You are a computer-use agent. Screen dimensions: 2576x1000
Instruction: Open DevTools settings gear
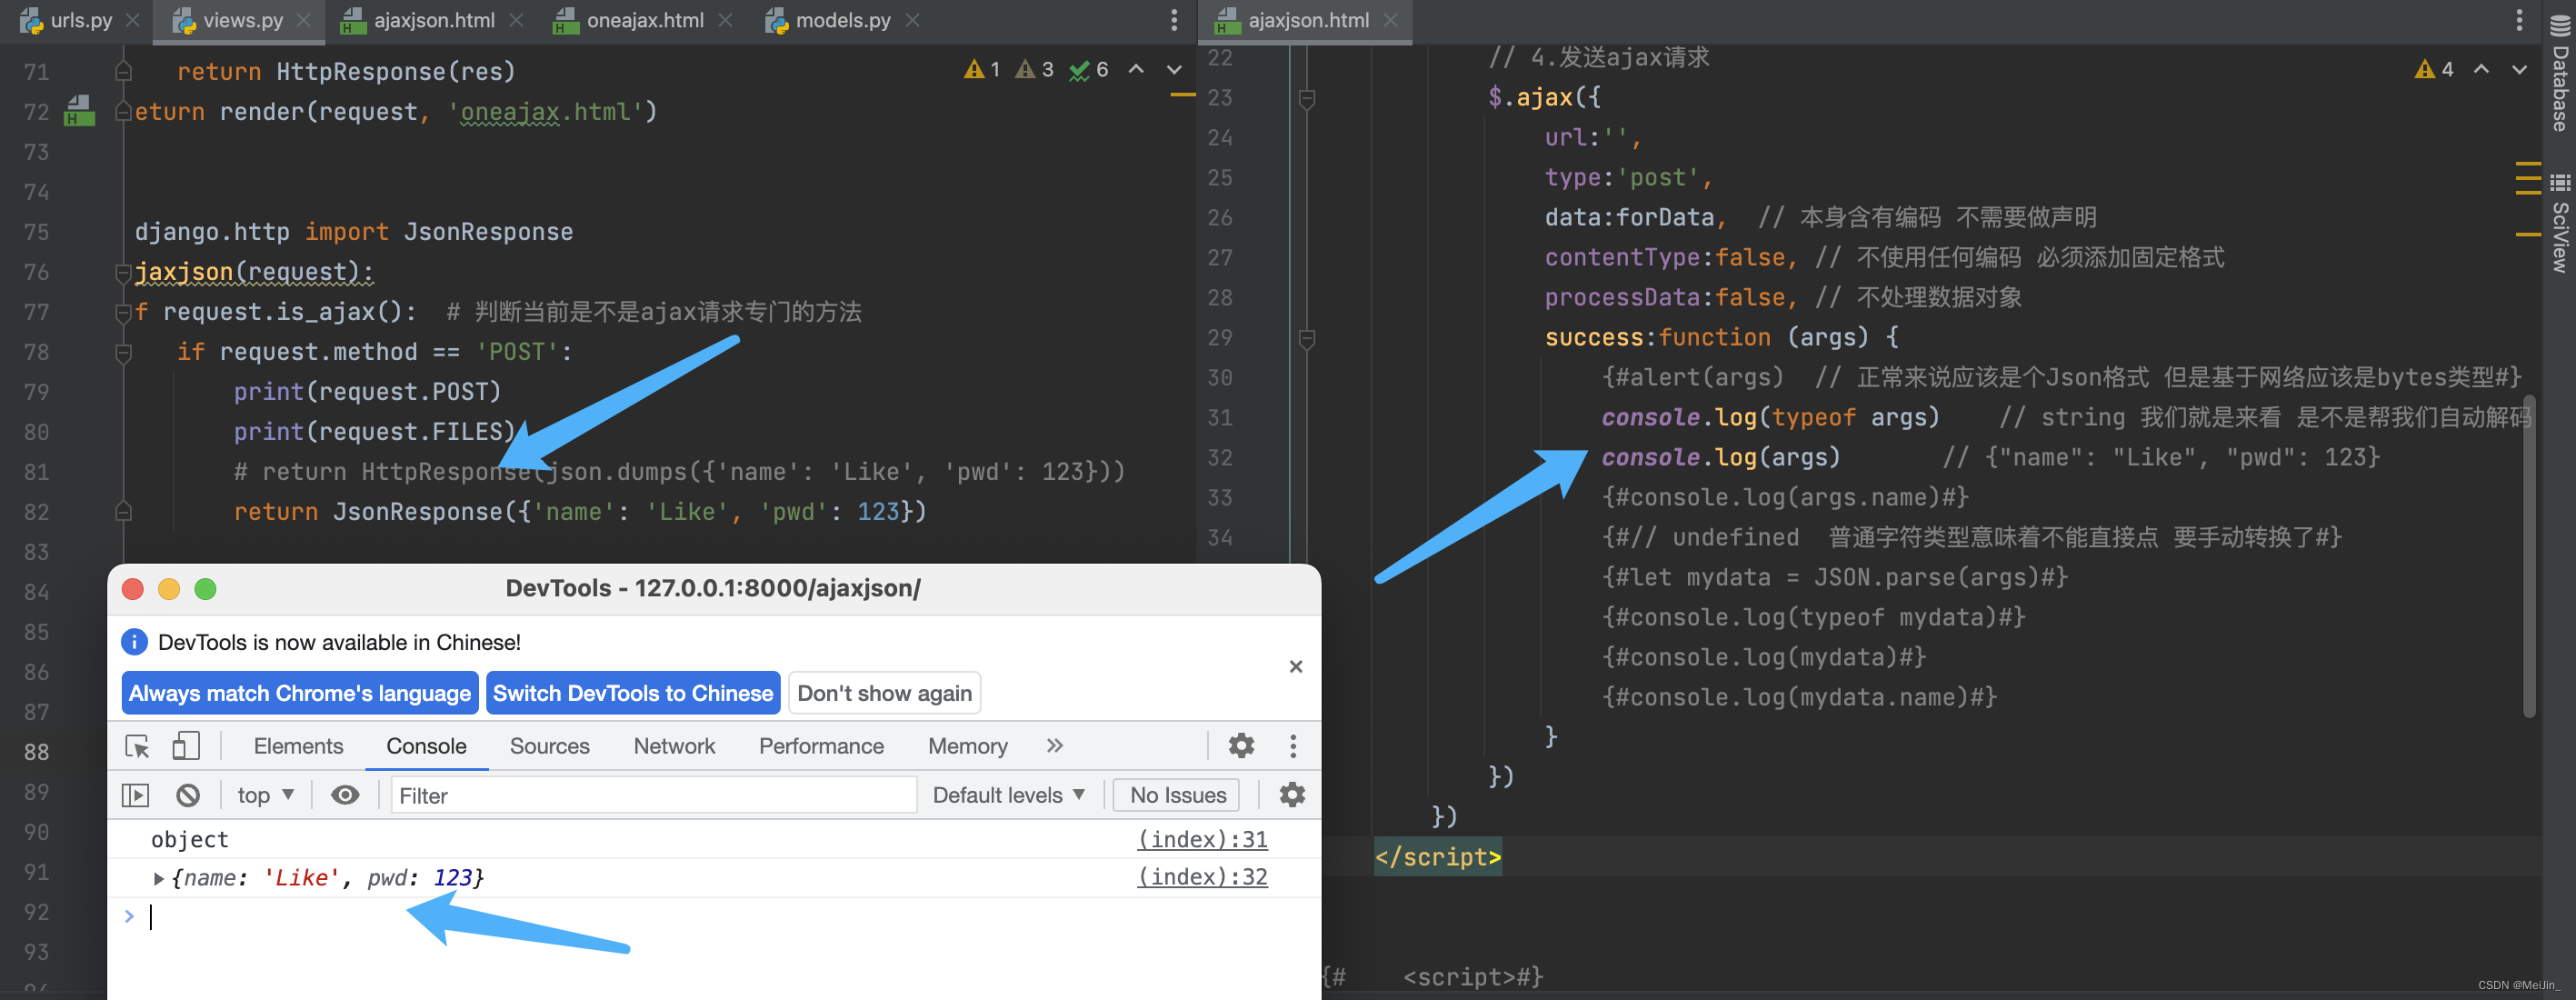(x=1241, y=746)
